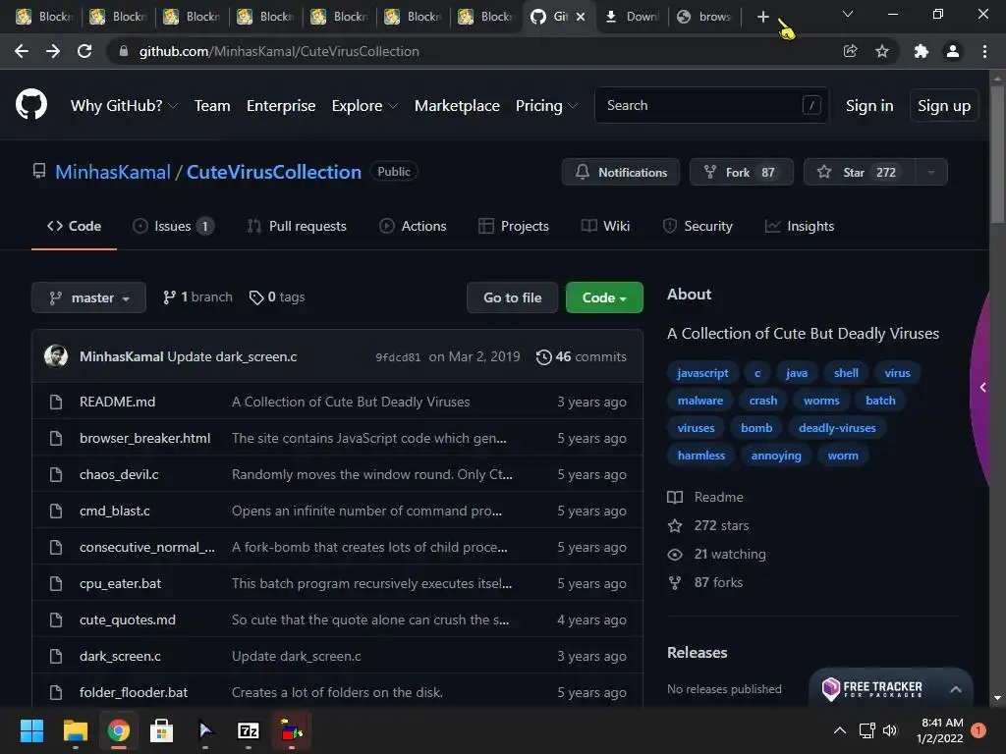This screenshot has width=1006, height=754.
Task: Open the 46 commits history link
Action: point(582,356)
